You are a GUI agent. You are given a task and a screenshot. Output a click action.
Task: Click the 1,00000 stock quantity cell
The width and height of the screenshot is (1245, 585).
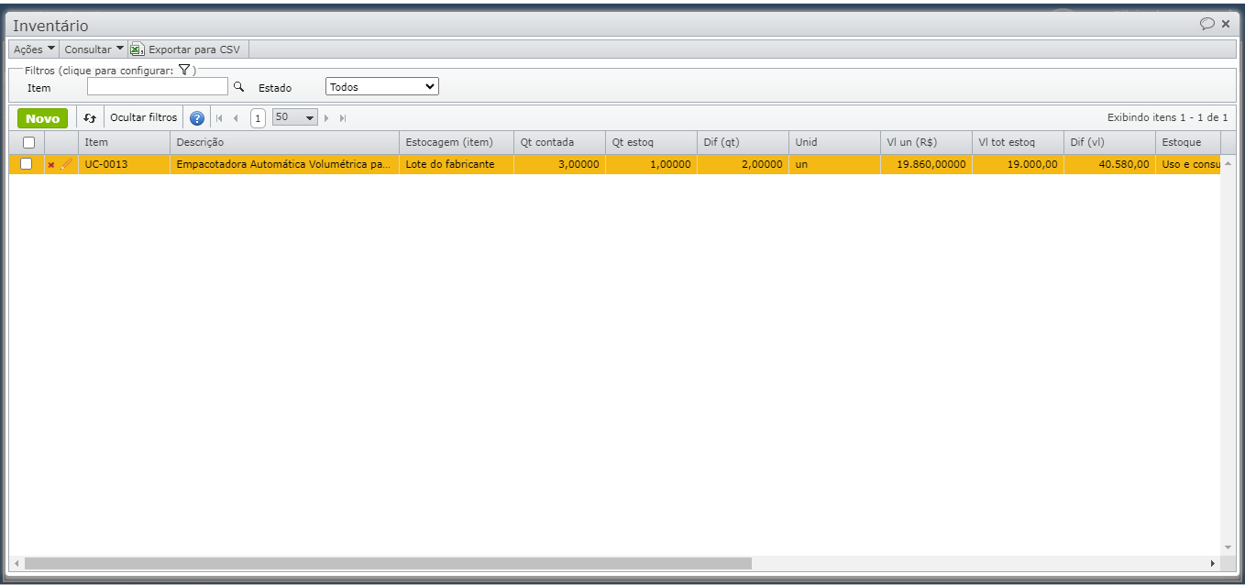pyautogui.click(x=651, y=164)
